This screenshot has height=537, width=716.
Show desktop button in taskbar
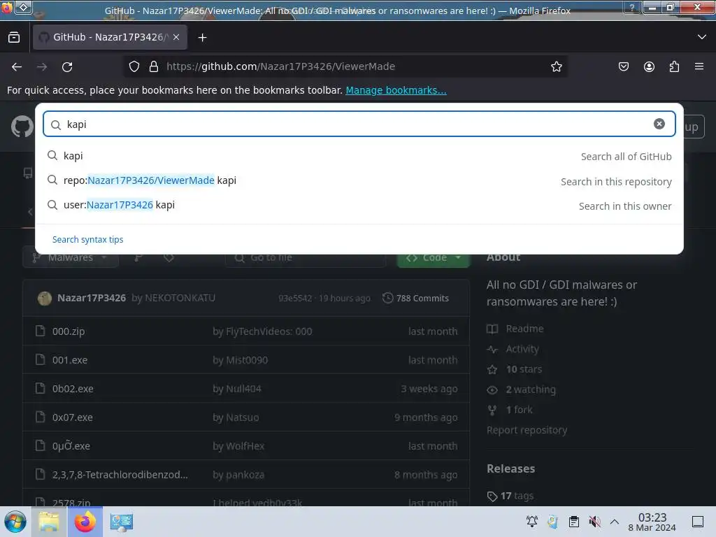(698, 522)
